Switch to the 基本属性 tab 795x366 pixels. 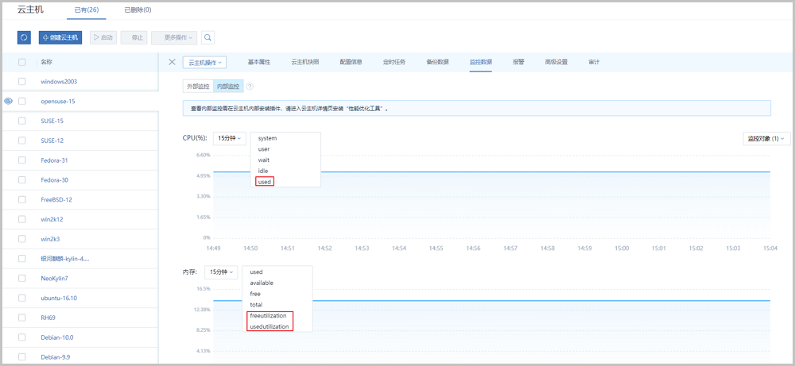click(x=259, y=62)
